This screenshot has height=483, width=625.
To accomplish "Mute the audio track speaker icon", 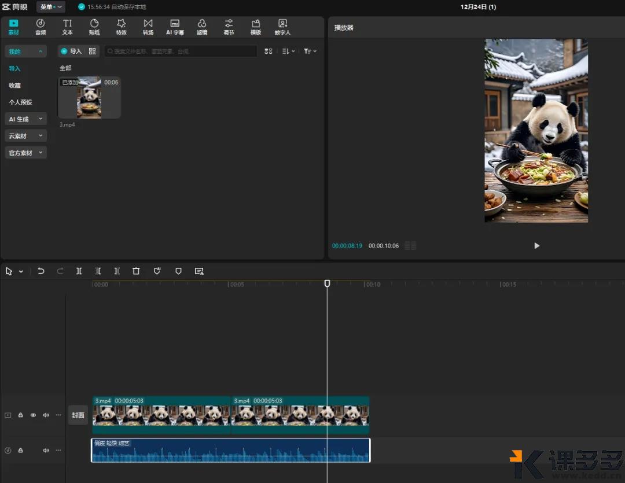I will point(46,450).
